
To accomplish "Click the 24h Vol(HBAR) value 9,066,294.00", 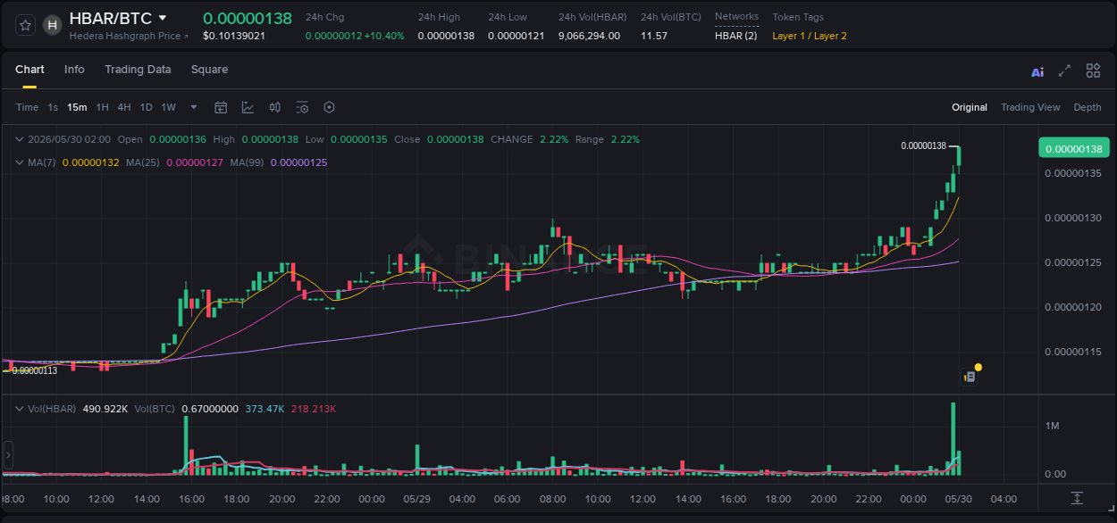I will [589, 36].
